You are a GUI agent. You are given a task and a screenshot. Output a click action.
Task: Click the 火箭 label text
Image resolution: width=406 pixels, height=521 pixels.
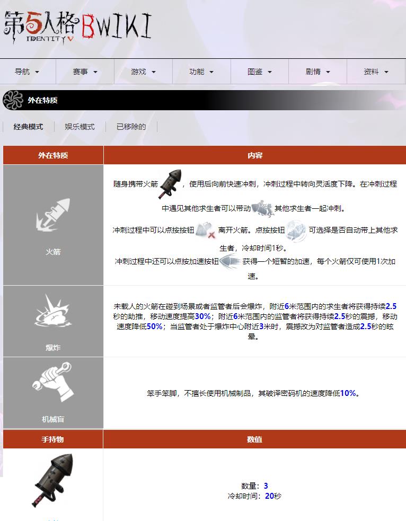(53, 252)
